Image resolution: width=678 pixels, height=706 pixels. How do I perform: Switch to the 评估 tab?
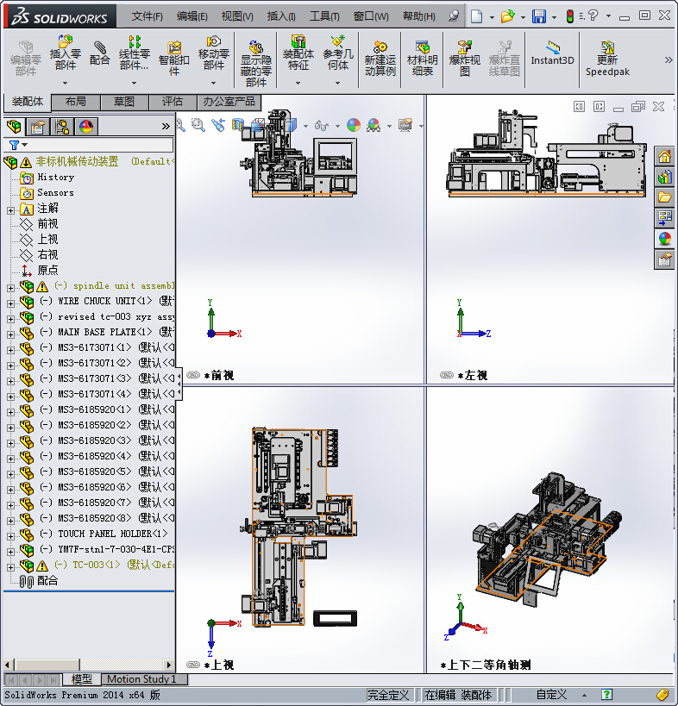click(x=173, y=102)
